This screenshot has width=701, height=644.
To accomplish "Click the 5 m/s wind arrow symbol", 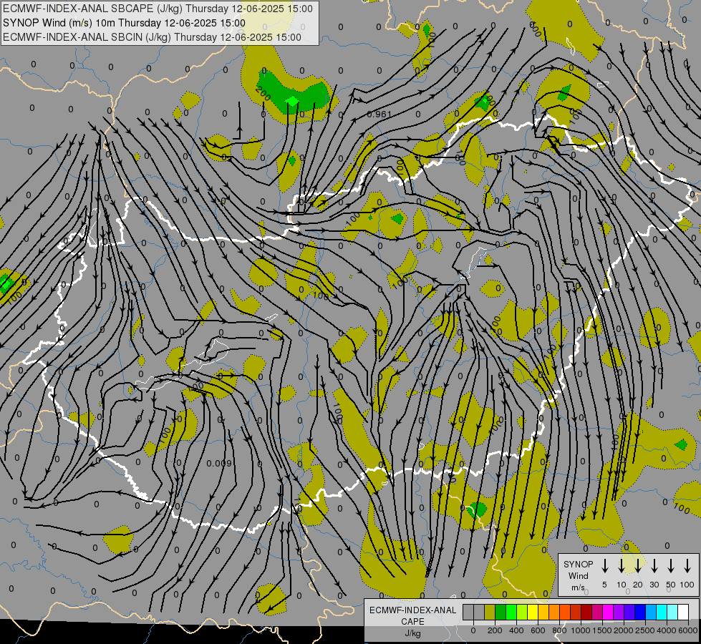I will pyautogui.click(x=604, y=566).
